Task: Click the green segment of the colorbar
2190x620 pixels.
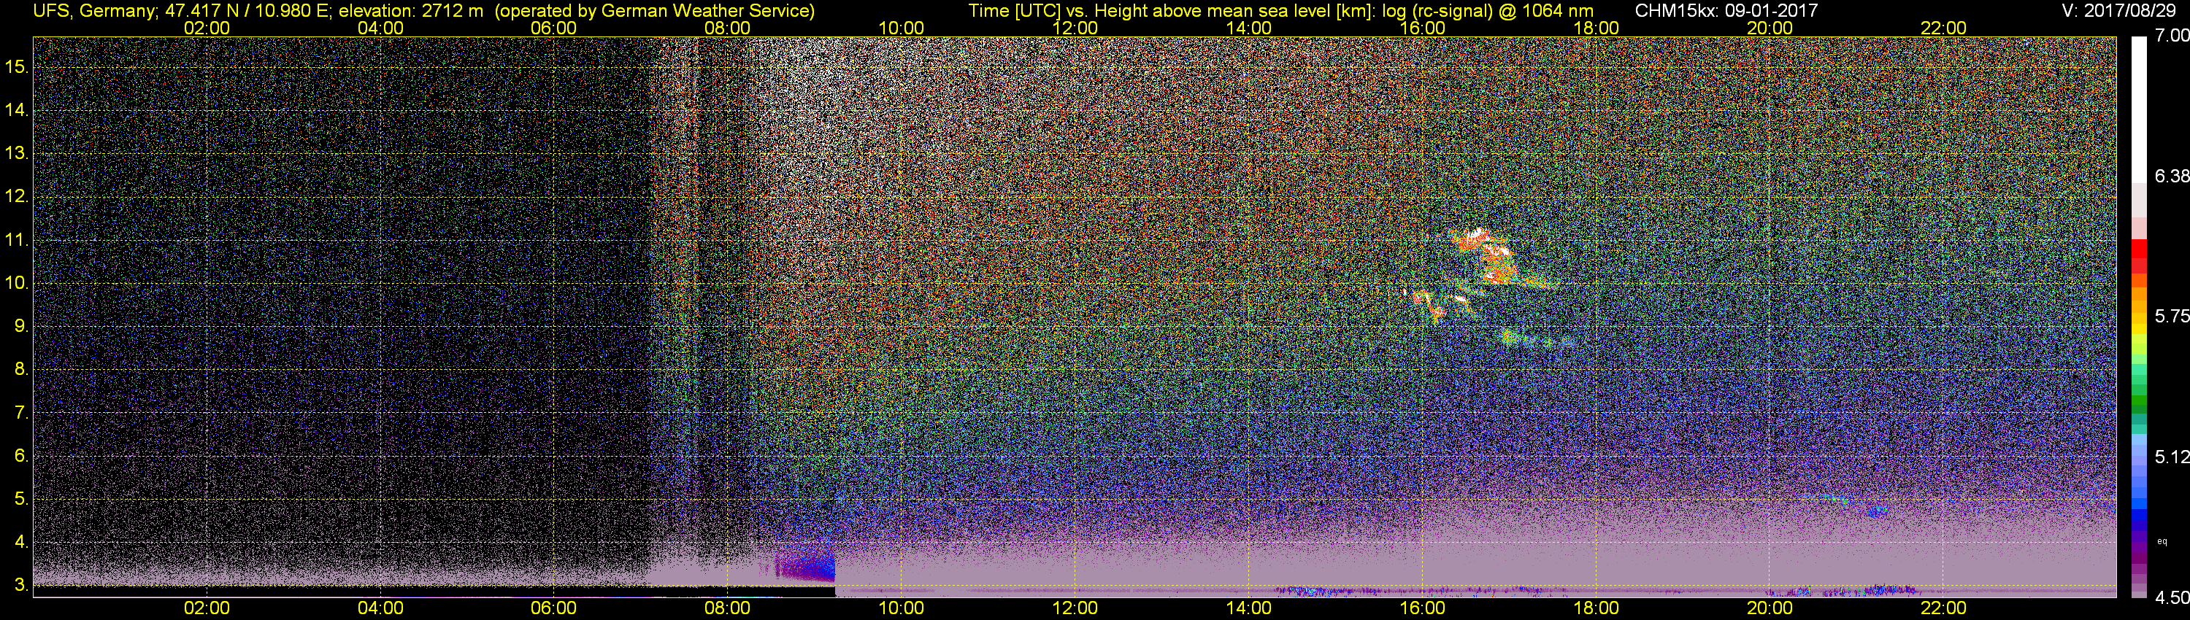Action: coord(2138,399)
